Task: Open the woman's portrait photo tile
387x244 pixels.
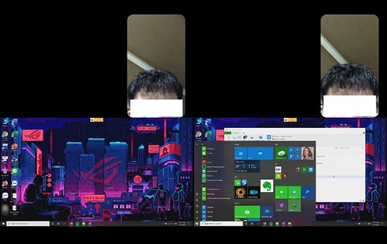Action: pos(308,153)
